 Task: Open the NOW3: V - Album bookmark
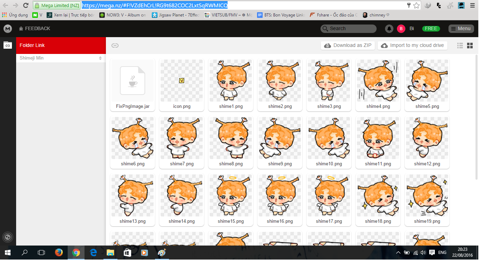tap(123, 15)
